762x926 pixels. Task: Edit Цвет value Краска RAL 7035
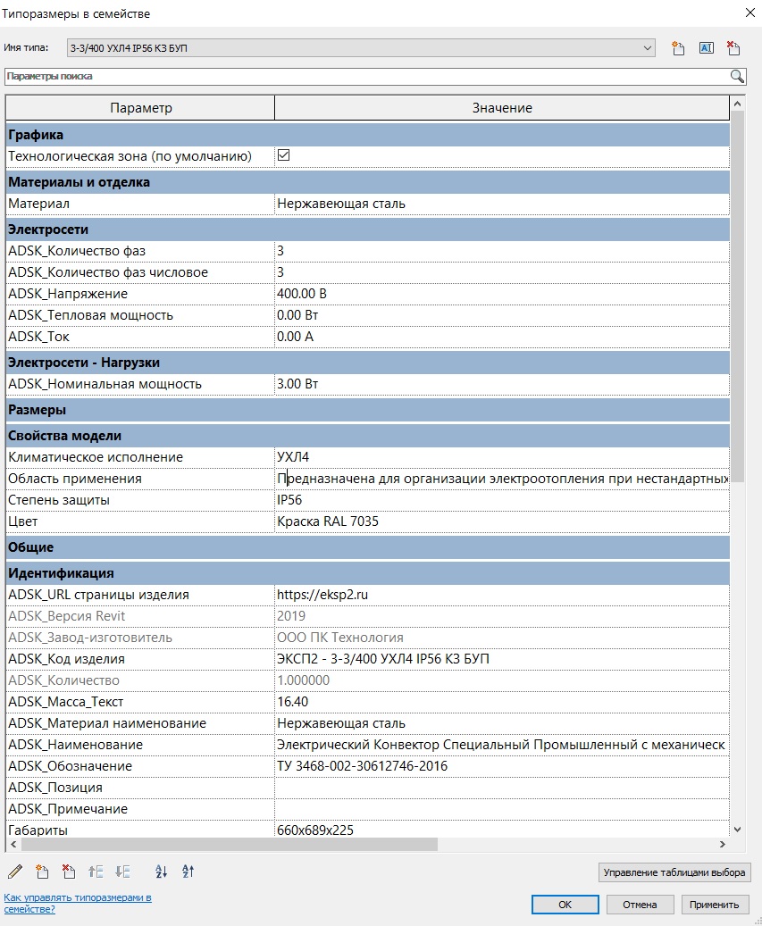point(502,521)
